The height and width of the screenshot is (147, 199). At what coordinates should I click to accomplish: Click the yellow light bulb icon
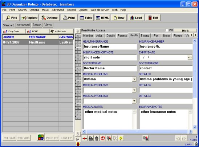click(x=121, y=138)
